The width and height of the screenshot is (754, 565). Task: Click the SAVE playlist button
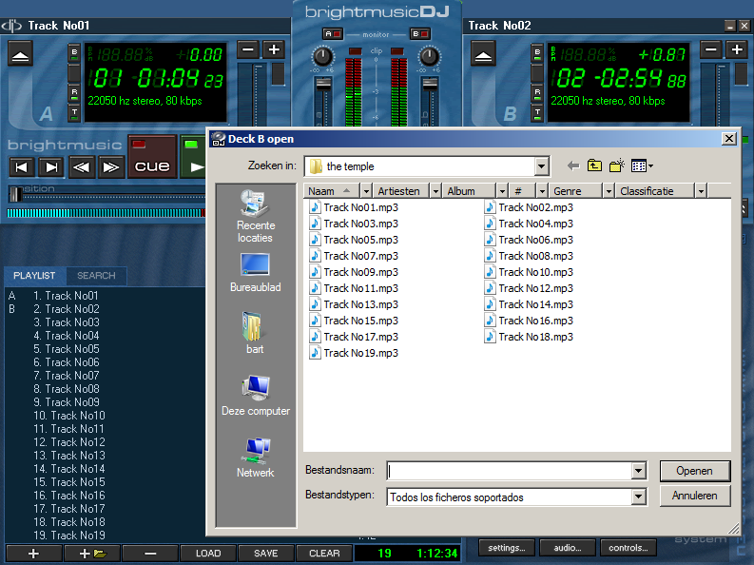click(266, 554)
